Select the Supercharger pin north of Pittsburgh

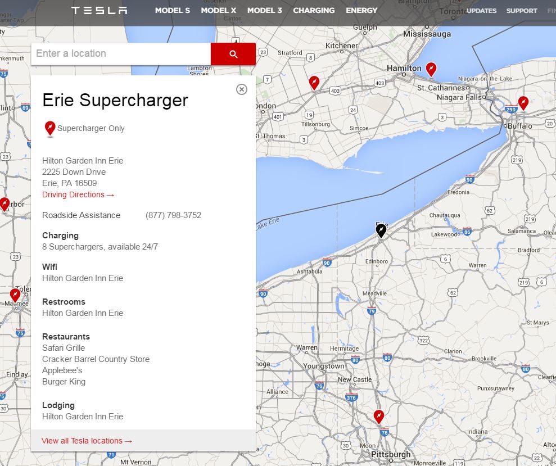379,417
